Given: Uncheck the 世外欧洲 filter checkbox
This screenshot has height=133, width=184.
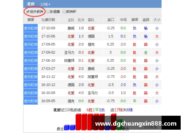Looking at the screenshot, I should click(28, 12).
